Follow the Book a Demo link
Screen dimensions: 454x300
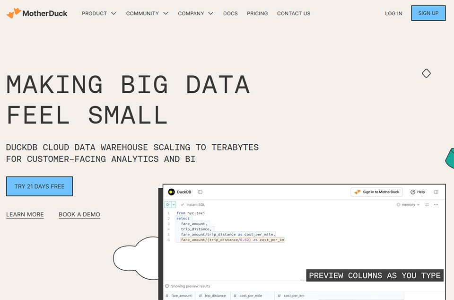pyautogui.click(x=79, y=214)
